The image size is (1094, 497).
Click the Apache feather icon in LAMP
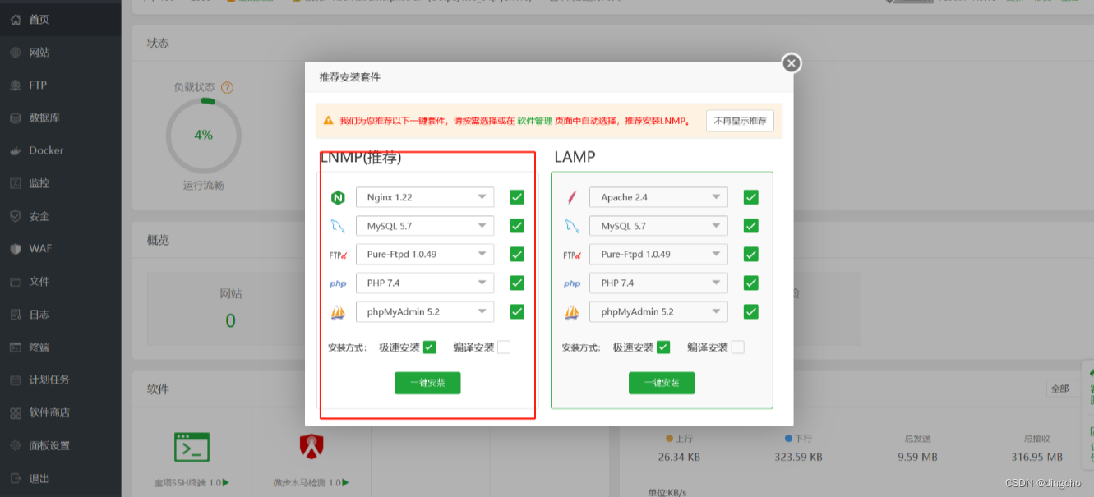571,197
